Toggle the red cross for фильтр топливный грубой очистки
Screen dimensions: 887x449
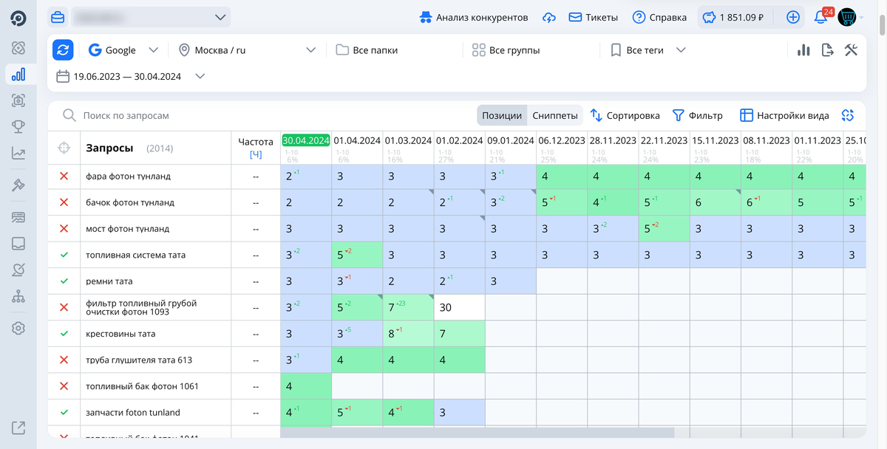pyautogui.click(x=64, y=307)
